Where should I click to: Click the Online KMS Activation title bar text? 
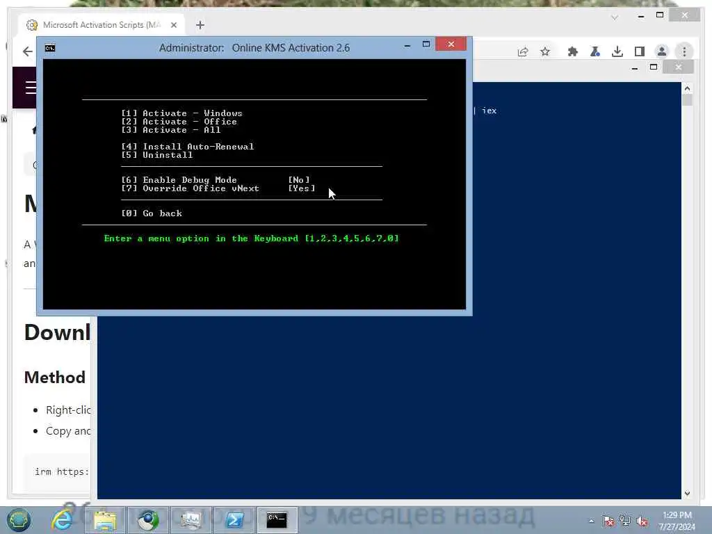coord(254,48)
